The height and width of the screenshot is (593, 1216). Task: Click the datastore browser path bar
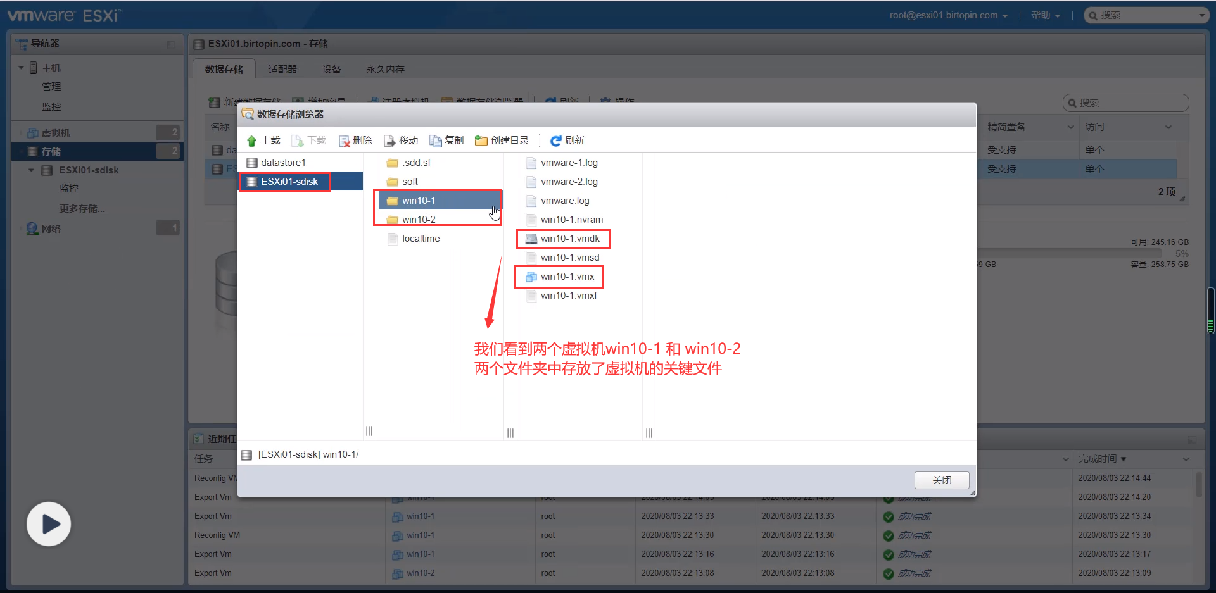[607, 454]
